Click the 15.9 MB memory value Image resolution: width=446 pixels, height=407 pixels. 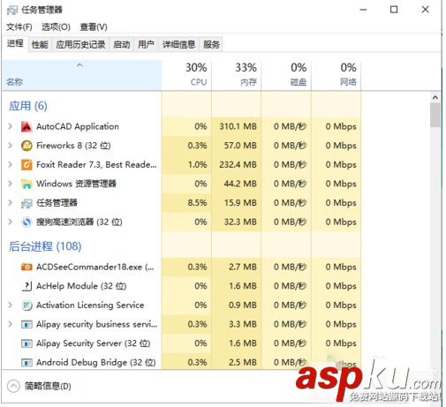[x=240, y=203]
